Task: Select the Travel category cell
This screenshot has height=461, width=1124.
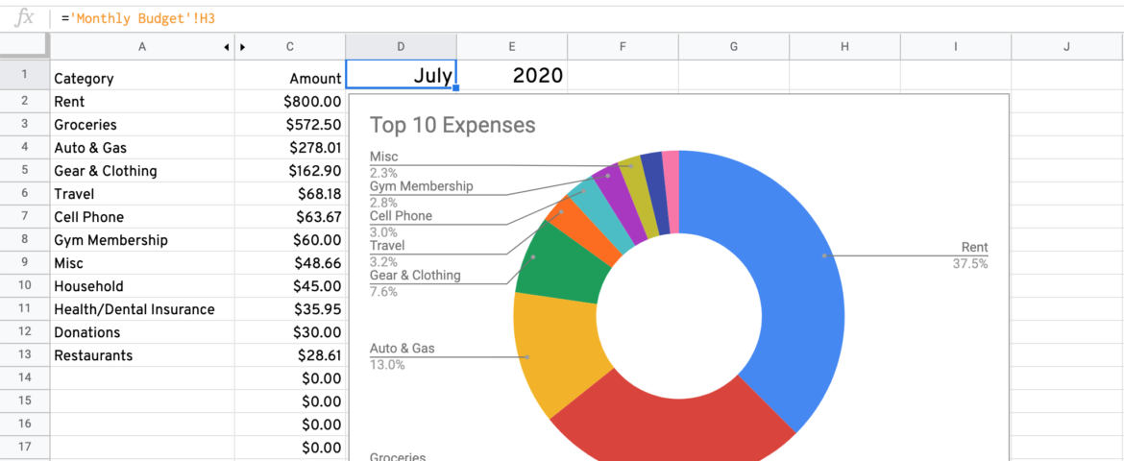Action: [x=142, y=194]
